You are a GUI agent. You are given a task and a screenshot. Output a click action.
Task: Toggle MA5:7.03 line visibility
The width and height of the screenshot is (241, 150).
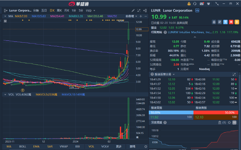[21, 16]
